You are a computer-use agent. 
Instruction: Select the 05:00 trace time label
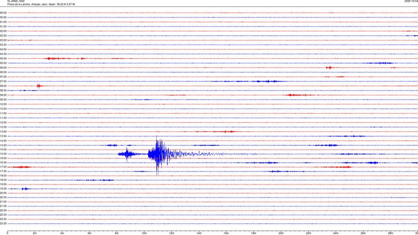point(3,58)
